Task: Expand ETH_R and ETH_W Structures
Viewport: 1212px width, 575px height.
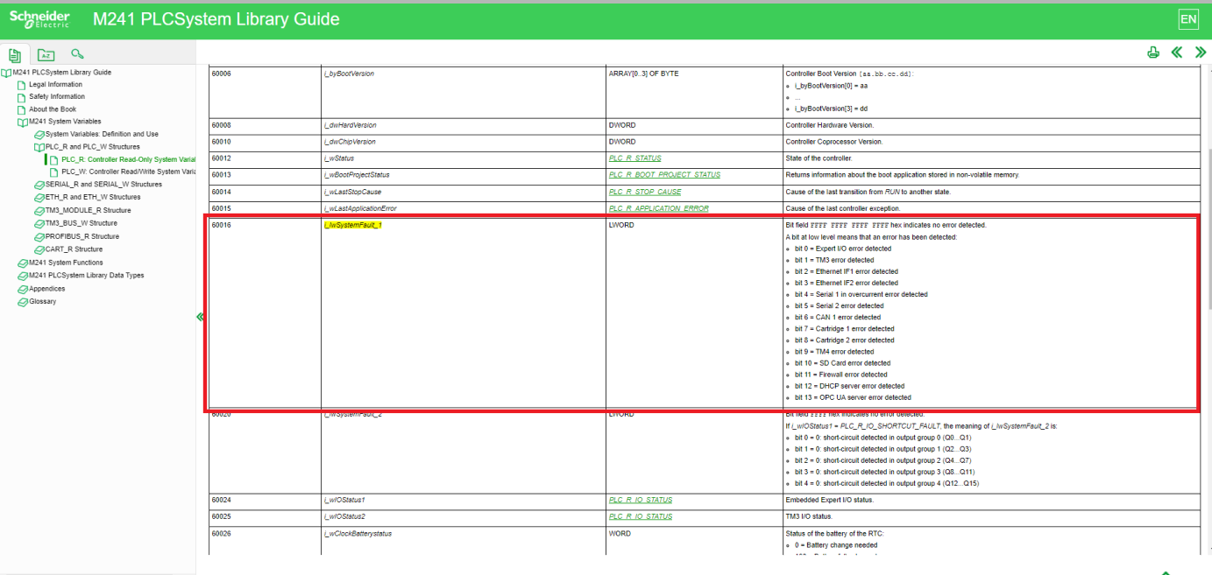Action: click(x=39, y=198)
